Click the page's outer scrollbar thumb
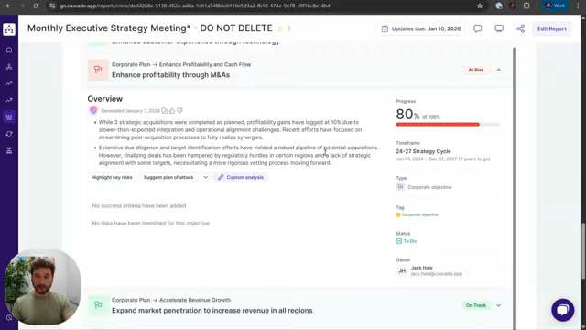 583,250
